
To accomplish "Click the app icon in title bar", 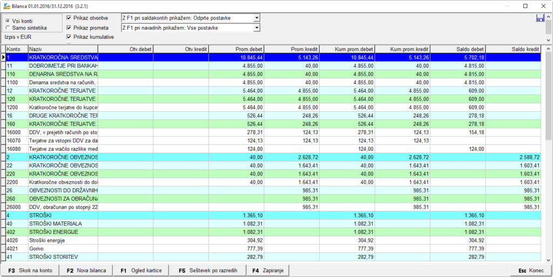I will [x=6, y=6].
